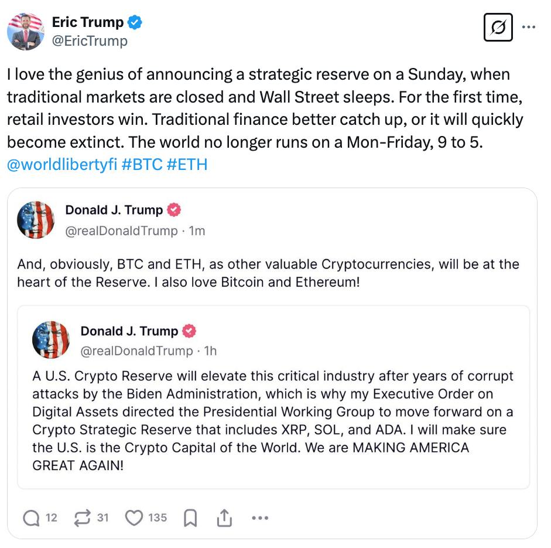Screen dimensions: 551x548
Task: Expand more options beside the share icon
Action: 259,518
